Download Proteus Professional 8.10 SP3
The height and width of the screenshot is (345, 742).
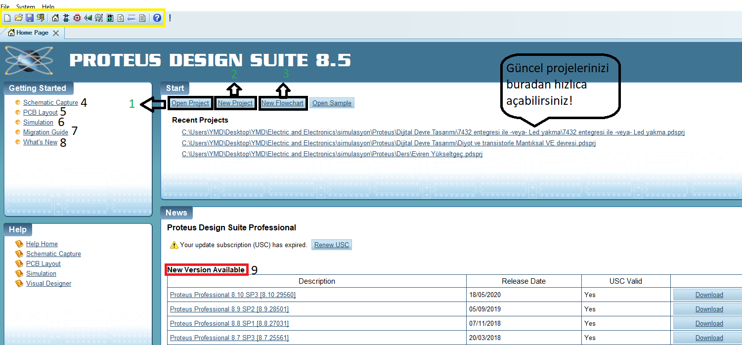709,295
